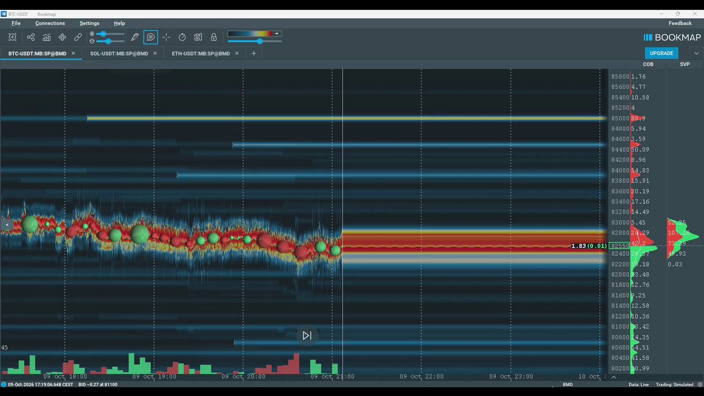Toggle the speech bubble notes icon

pos(151,37)
